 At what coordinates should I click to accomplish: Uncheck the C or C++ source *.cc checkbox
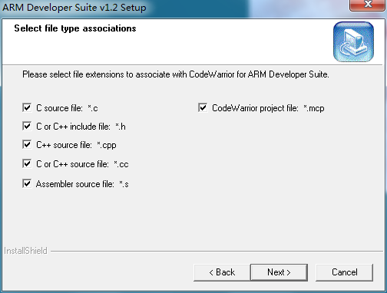(27, 163)
